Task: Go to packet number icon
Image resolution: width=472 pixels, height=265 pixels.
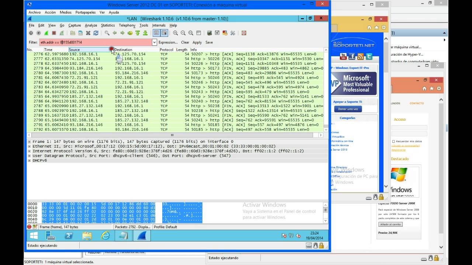Action: (x=130, y=33)
